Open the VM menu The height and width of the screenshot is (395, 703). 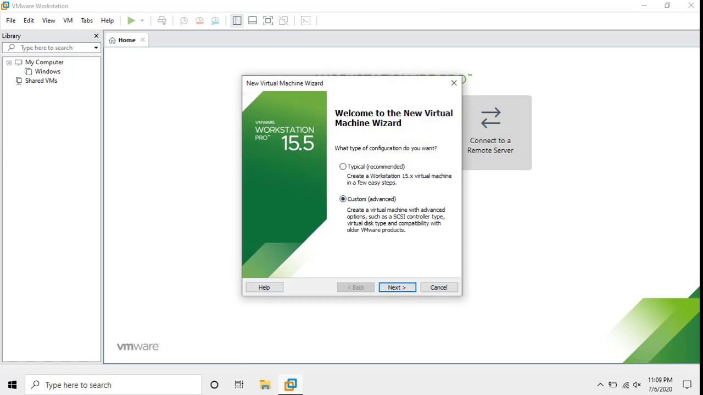pyautogui.click(x=68, y=20)
